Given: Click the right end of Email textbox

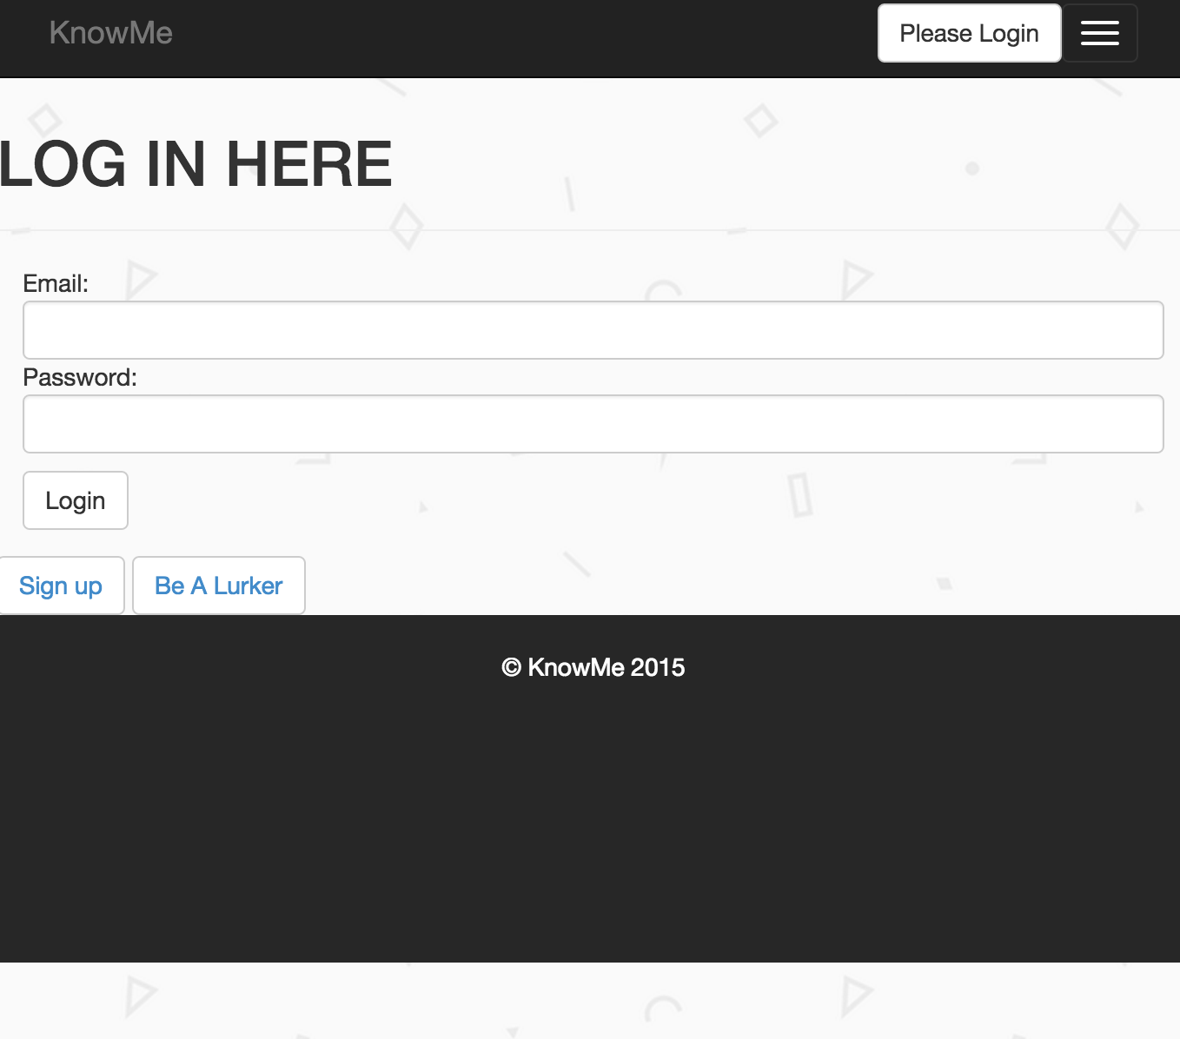Looking at the screenshot, I should pyautogui.click(x=1138, y=330).
